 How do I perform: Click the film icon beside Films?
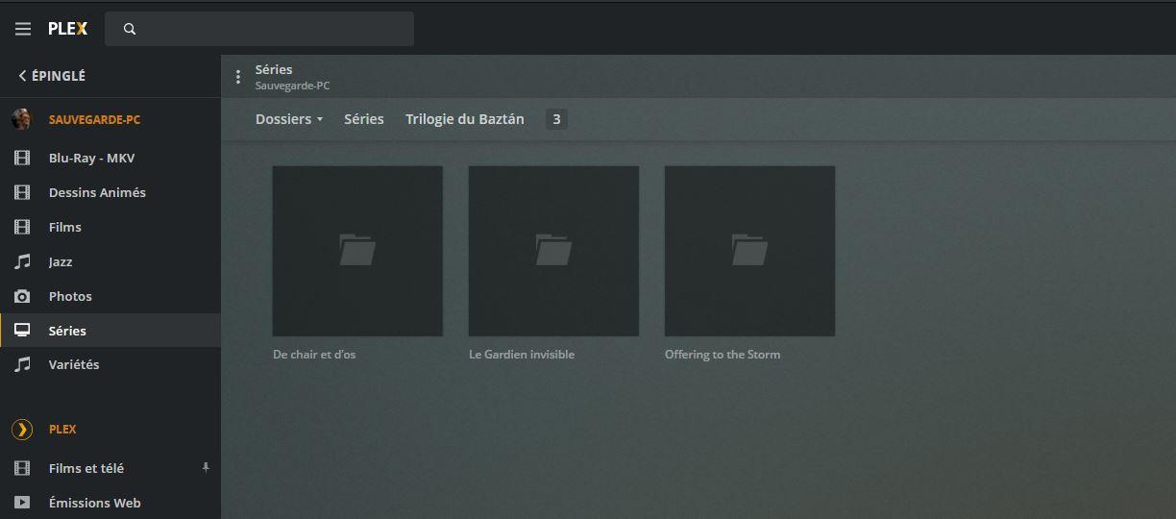pos(22,227)
